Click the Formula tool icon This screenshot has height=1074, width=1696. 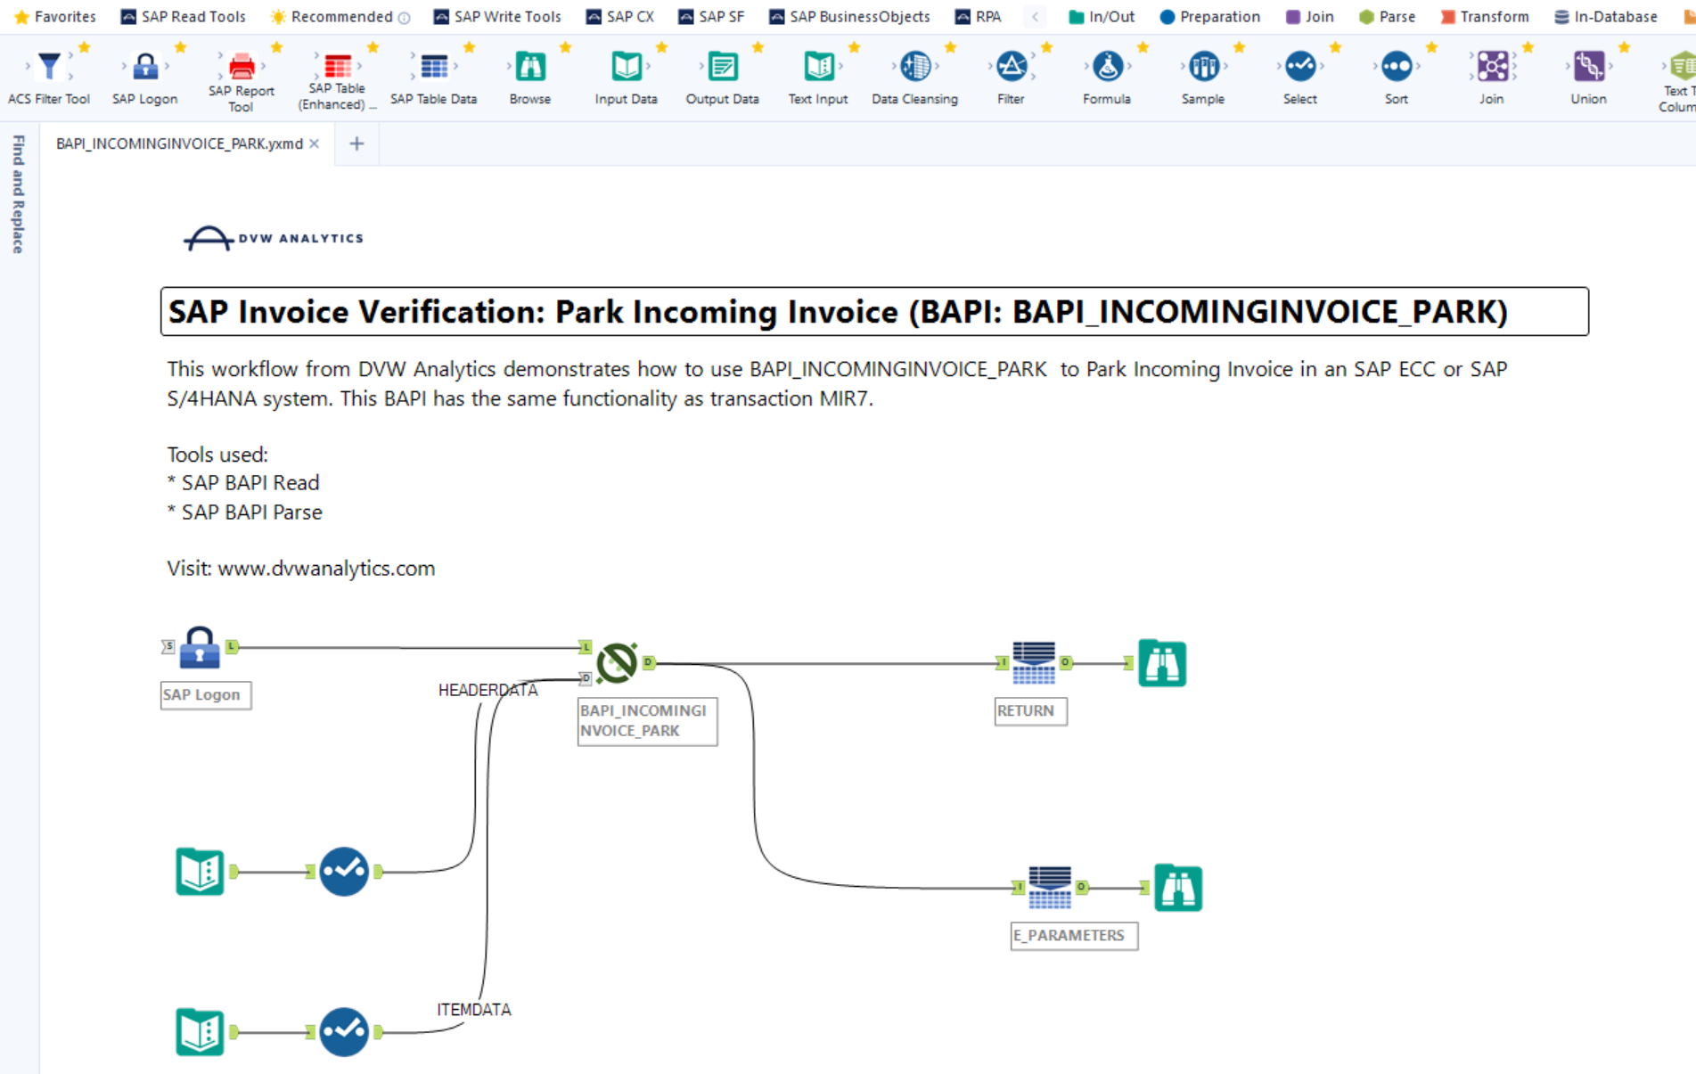pyautogui.click(x=1106, y=67)
